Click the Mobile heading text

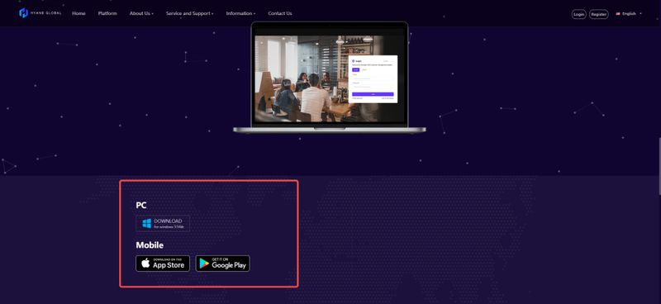click(x=150, y=245)
